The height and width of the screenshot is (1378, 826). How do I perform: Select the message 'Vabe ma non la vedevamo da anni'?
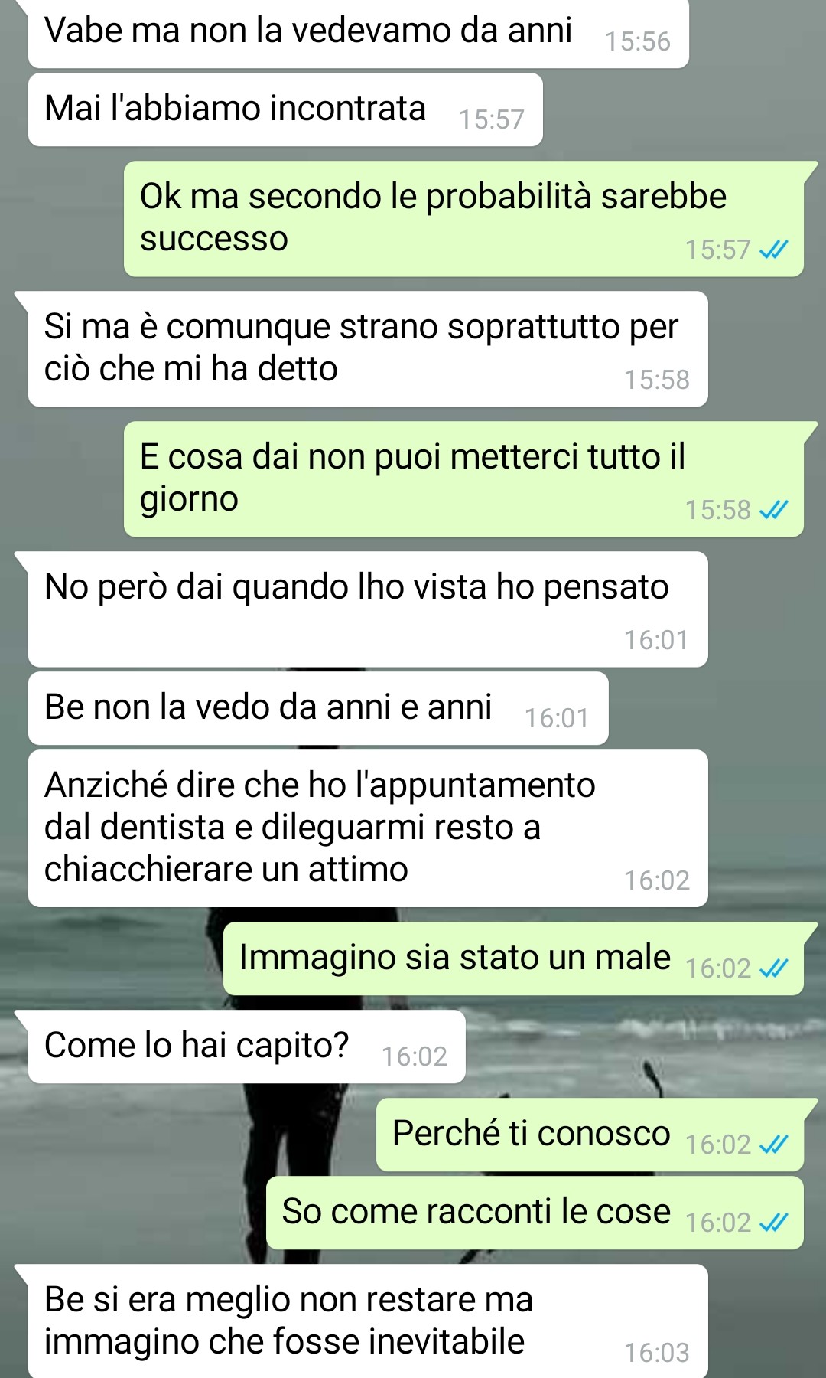tap(359, 32)
